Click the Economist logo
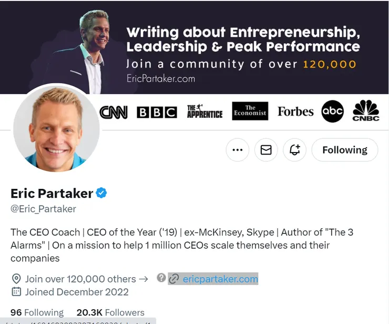This screenshot has height=324, width=389. (x=250, y=111)
